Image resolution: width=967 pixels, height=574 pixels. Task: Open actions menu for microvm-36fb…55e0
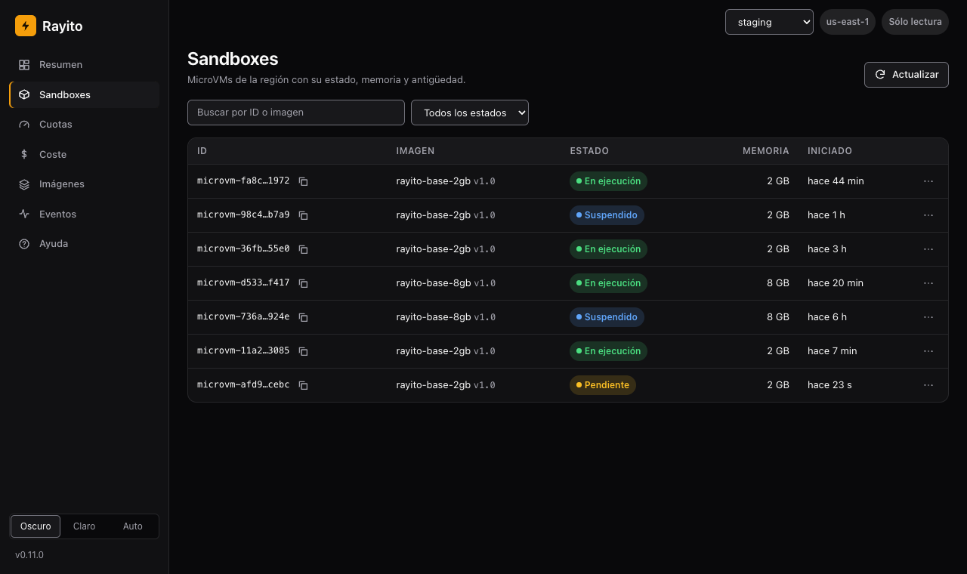pos(928,249)
